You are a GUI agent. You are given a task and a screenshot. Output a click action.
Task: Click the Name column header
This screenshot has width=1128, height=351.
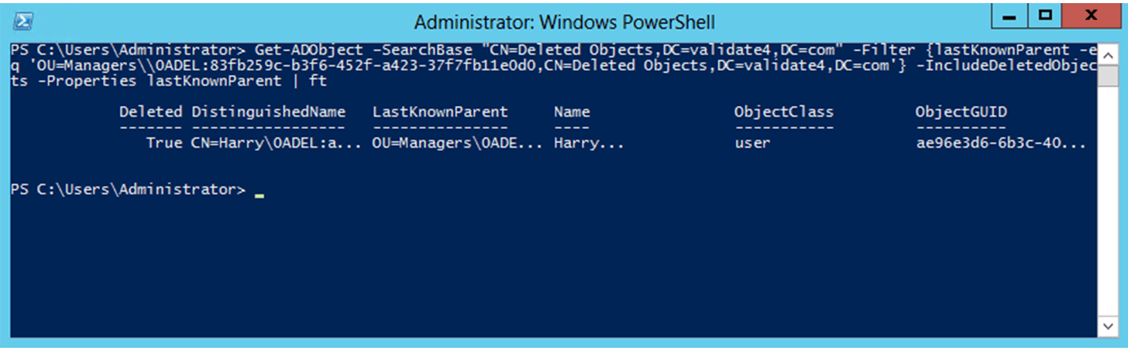coord(572,111)
